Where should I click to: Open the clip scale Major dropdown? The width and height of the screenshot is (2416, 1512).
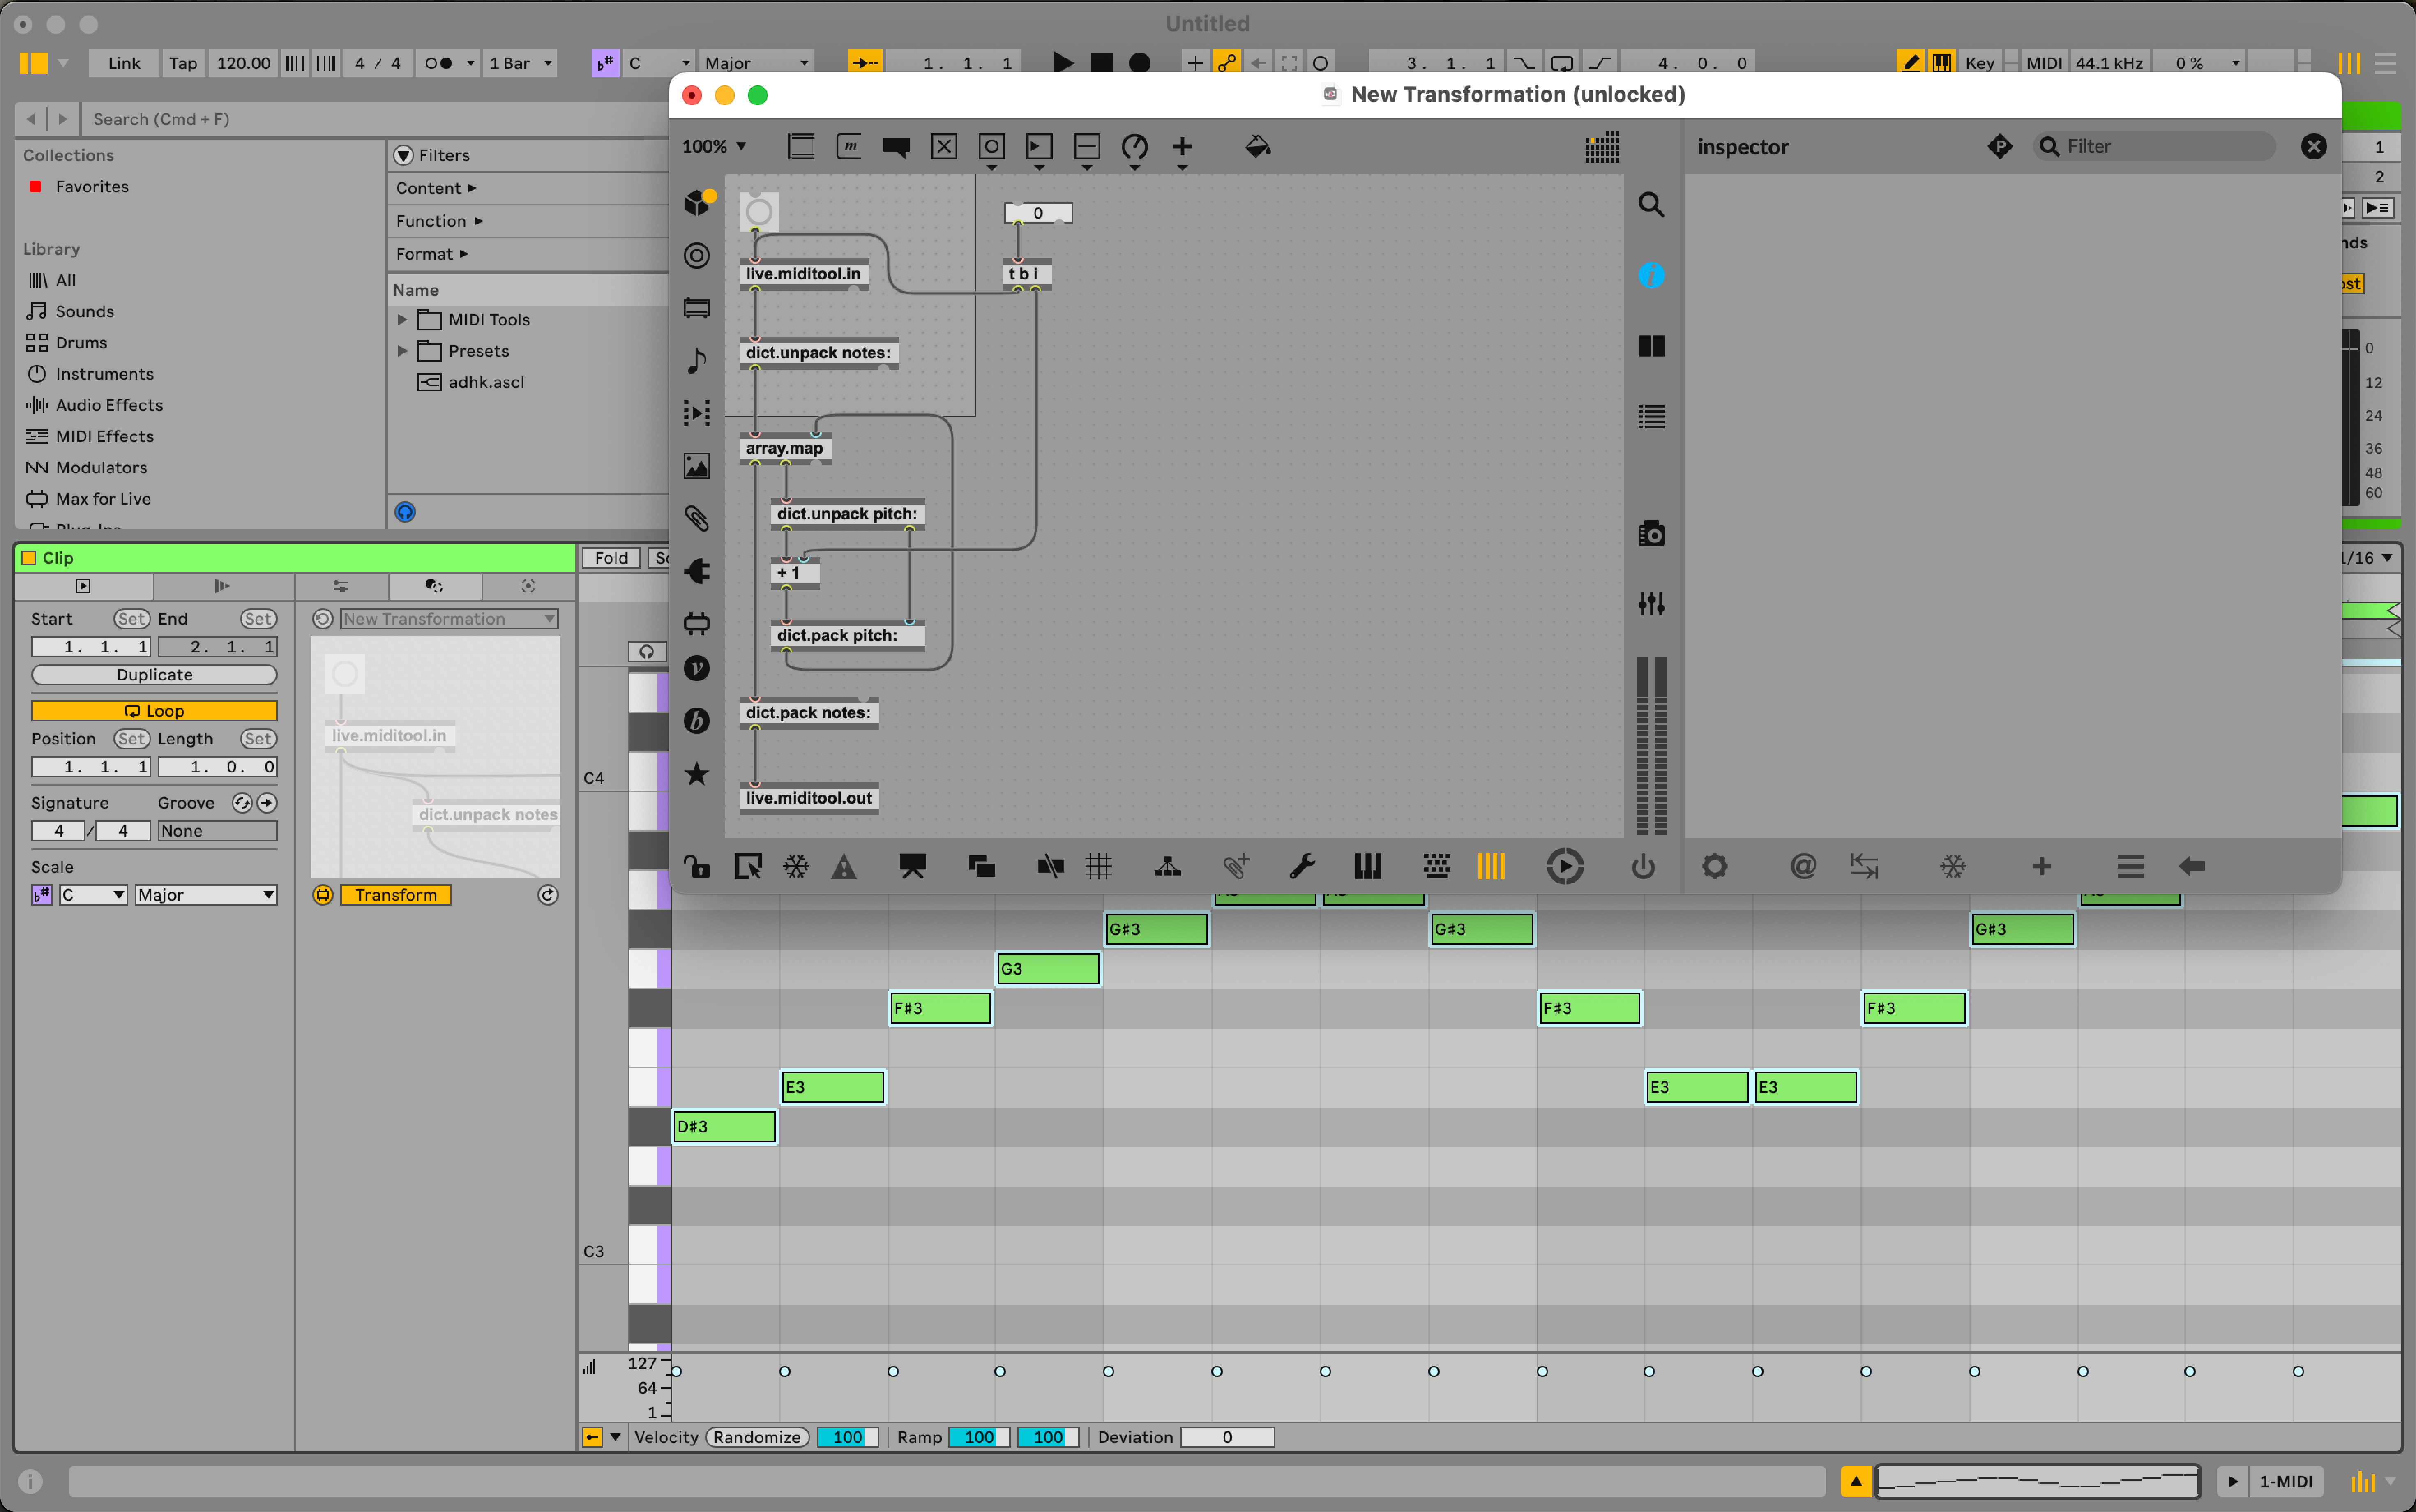click(206, 895)
